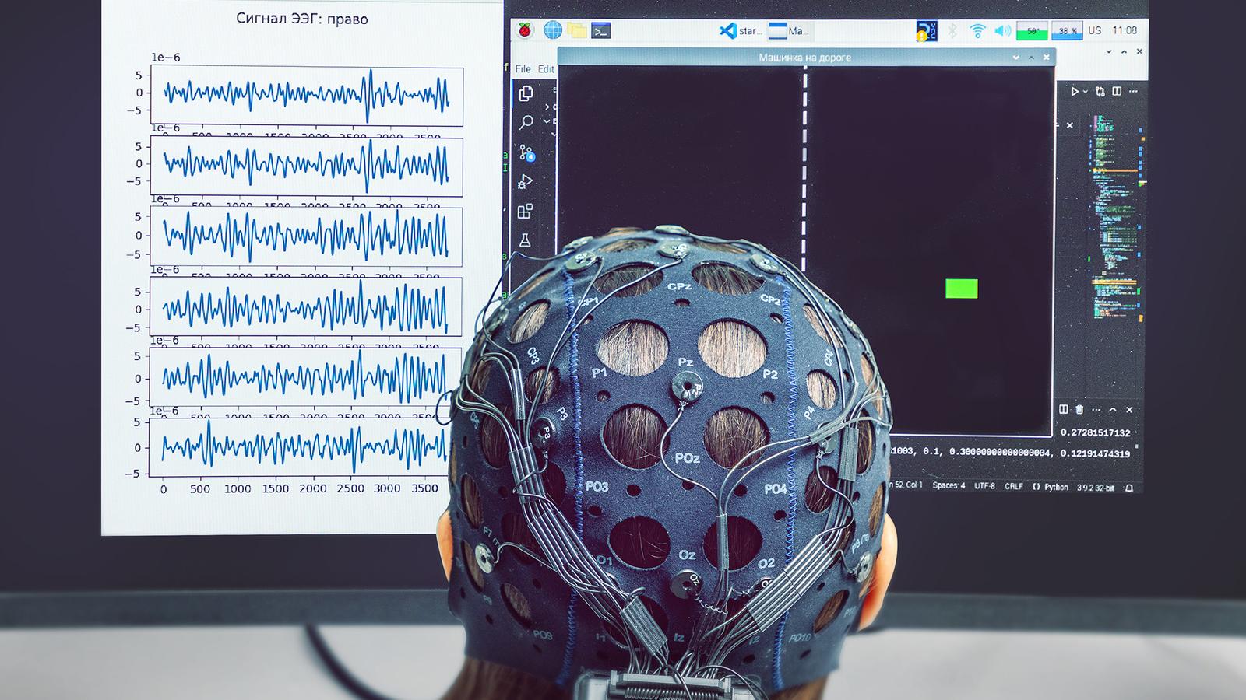The image size is (1246, 700).
Task: Open the Testing flask icon
Action: pos(526,240)
